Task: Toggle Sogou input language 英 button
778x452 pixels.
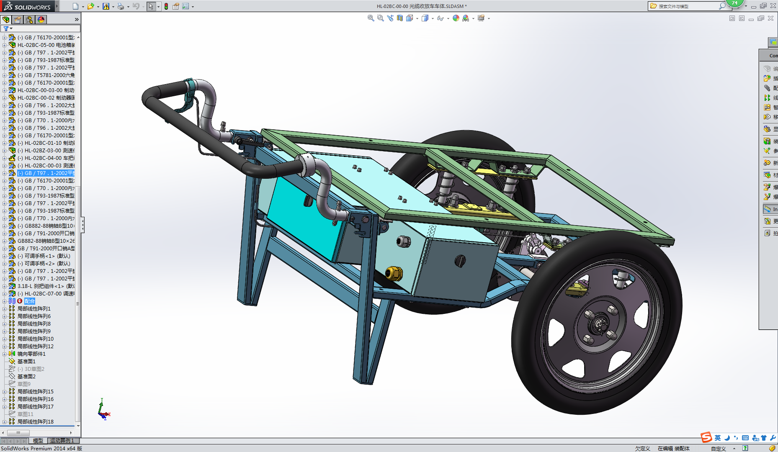Action: pos(718,438)
